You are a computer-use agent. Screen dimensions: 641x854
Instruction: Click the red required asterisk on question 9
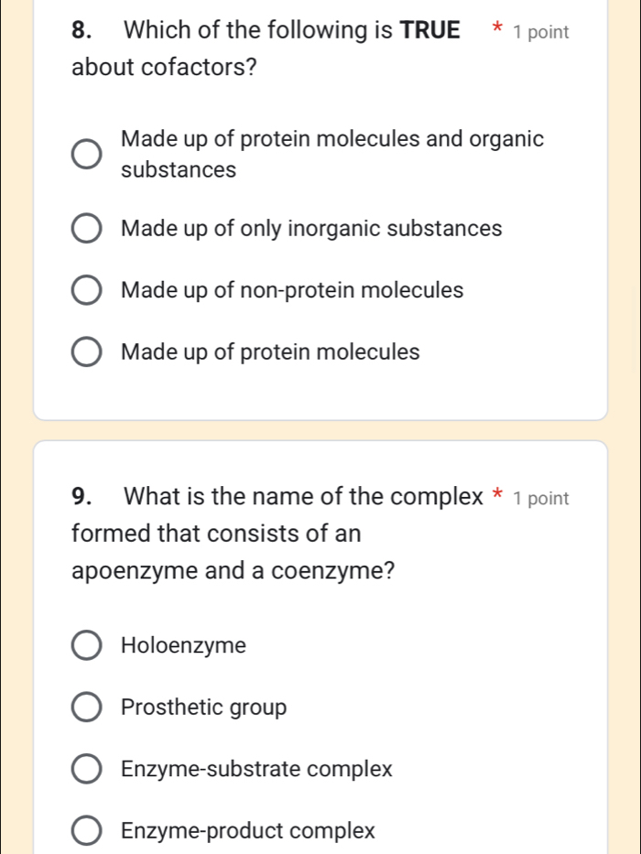coord(497,496)
